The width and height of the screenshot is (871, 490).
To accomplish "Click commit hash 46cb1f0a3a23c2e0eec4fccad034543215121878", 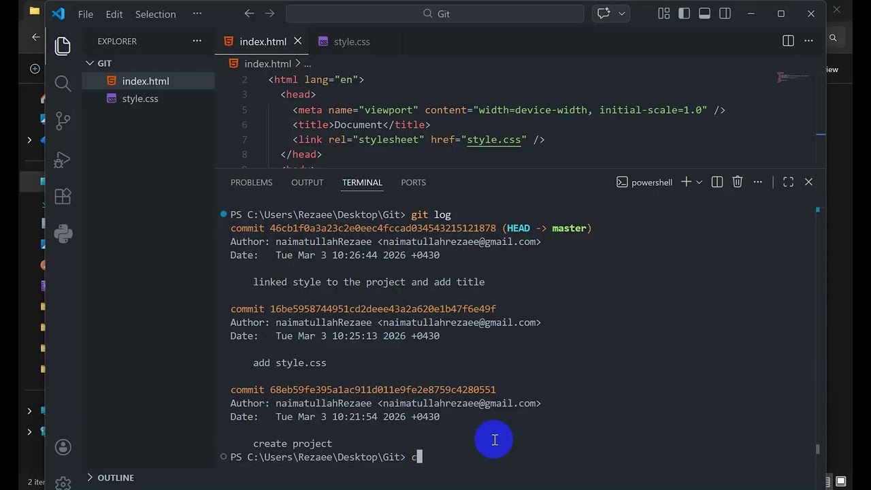I will (x=383, y=228).
